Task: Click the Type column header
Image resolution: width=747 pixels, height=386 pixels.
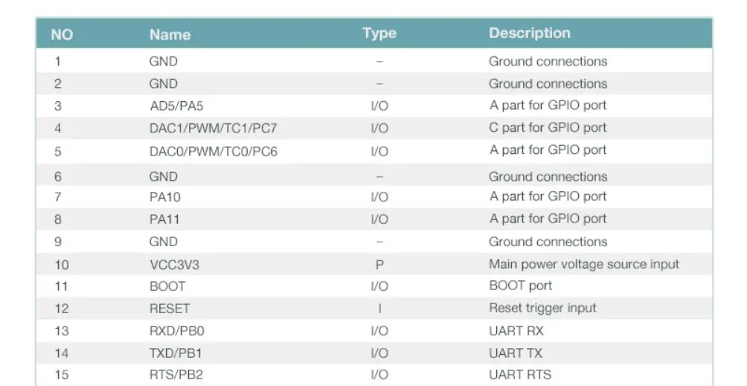Action: [x=379, y=33]
